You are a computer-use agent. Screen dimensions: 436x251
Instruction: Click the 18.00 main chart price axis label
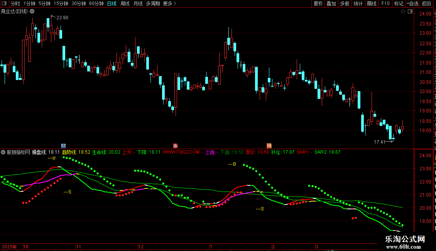click(426, 131)
